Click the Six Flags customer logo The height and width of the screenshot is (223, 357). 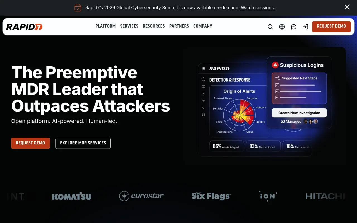[211, 196]
